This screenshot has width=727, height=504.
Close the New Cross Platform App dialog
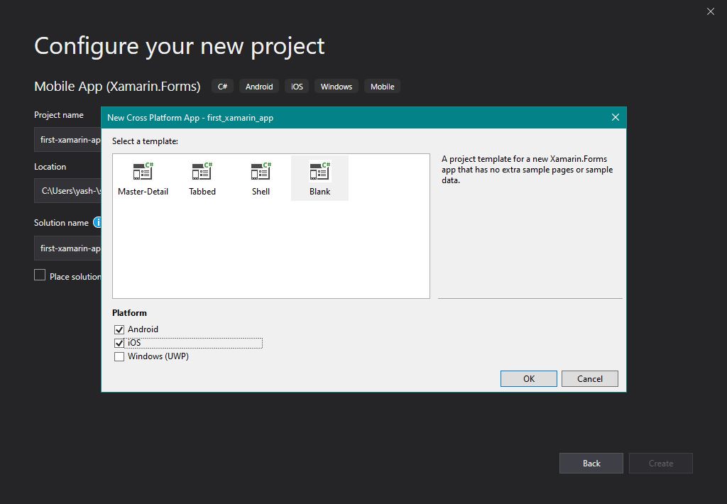coord(616,117)
